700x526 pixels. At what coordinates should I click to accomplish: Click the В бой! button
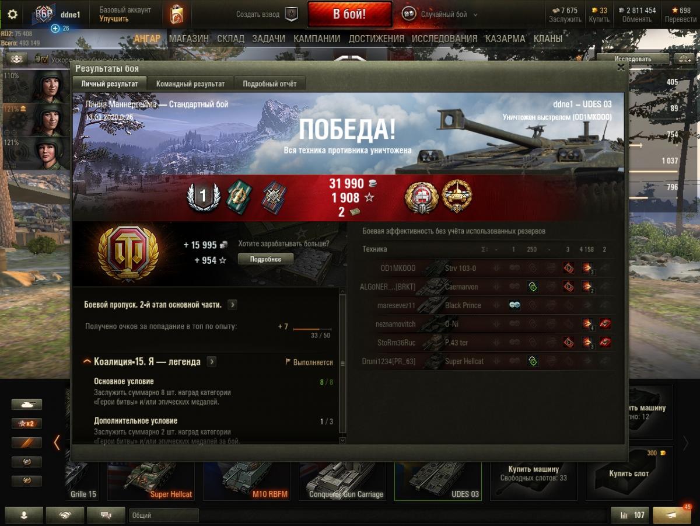point(349,15)
